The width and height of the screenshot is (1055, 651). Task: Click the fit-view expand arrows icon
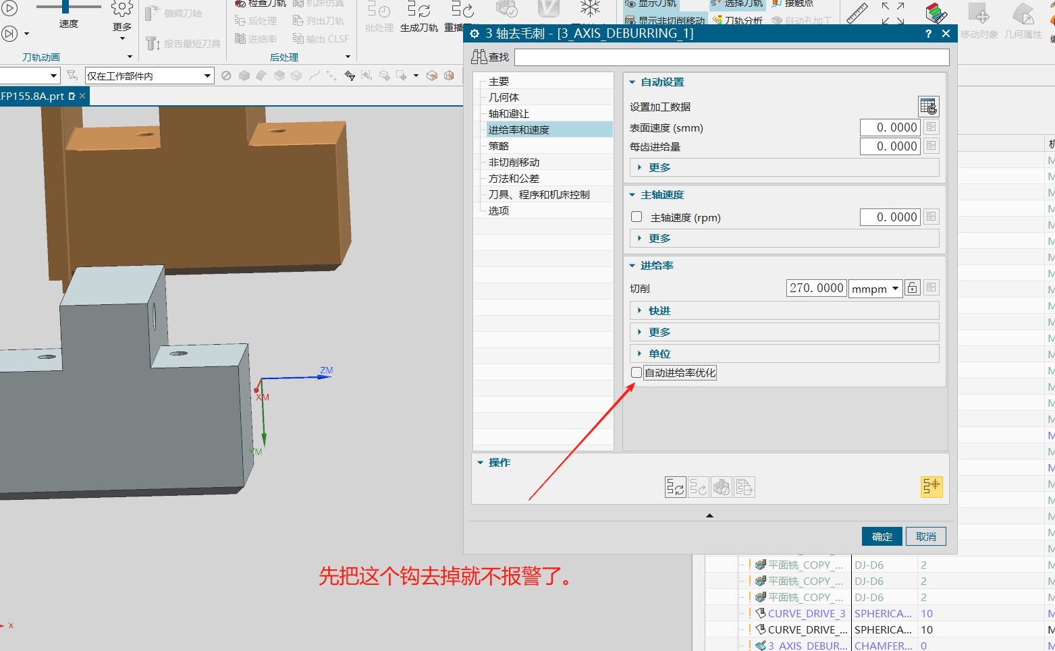(x=892, y=13)
